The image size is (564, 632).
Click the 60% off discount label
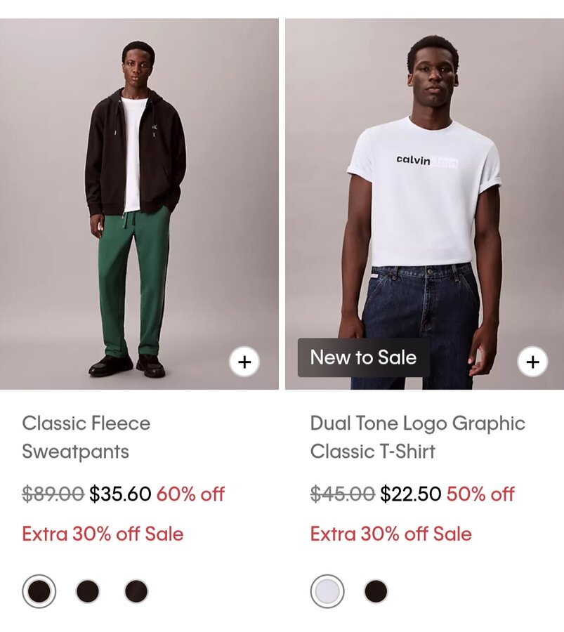coord(190,494)
